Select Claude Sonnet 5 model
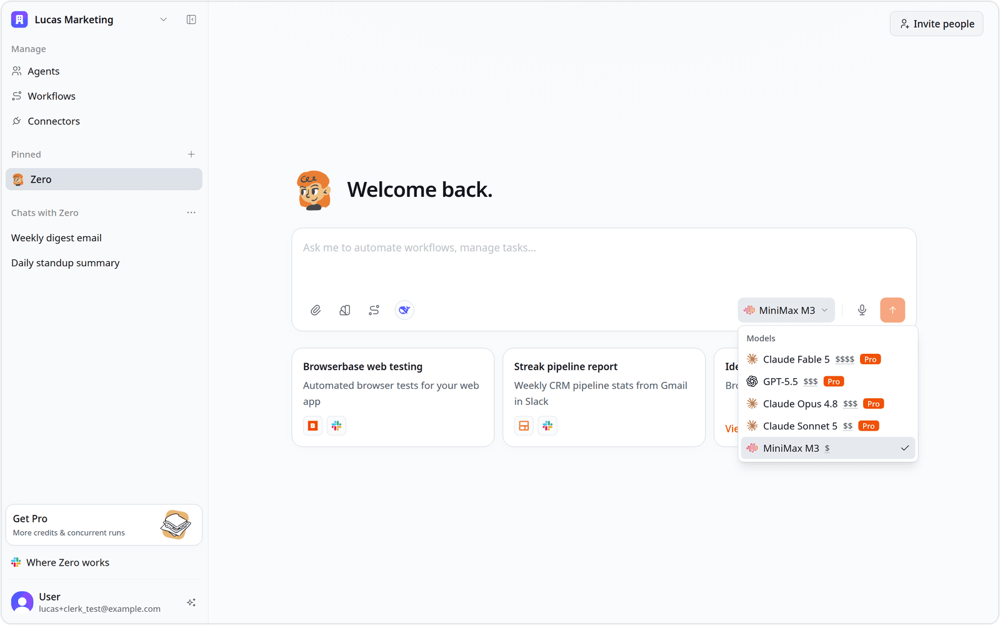The width and height of the screenshot is (1000, 625). [828, 426]
